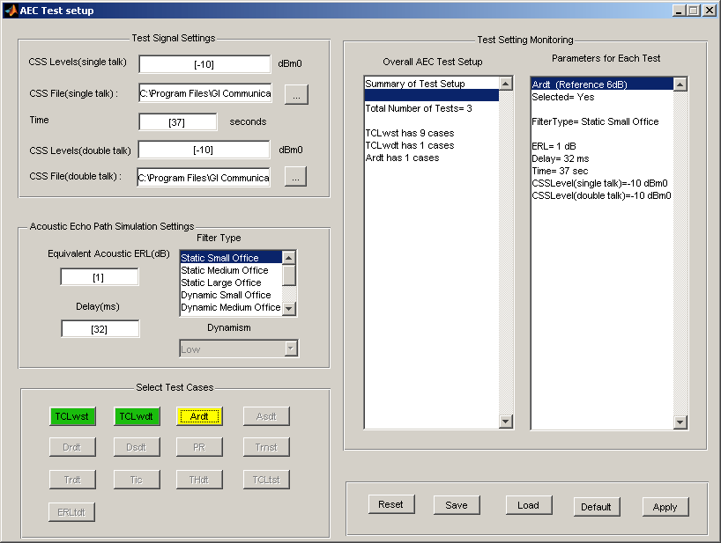Viewport: 721px width, 543px height.
Task: Select 'CSSLevel(double talk)=-10 dBm0' row
Action: click(x=602, y=196)
